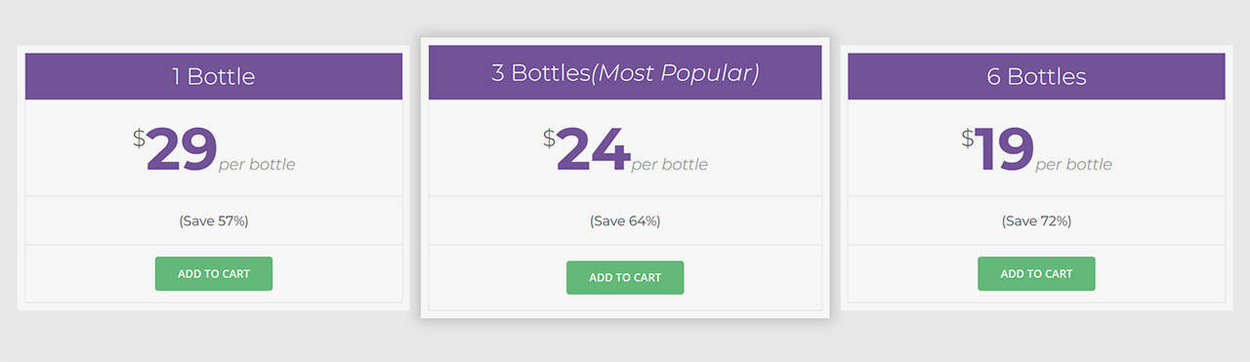Click 'per bottle' beside the $19 price
The width and height of the screenshot is (1250, 362).
pos(1074,164)
